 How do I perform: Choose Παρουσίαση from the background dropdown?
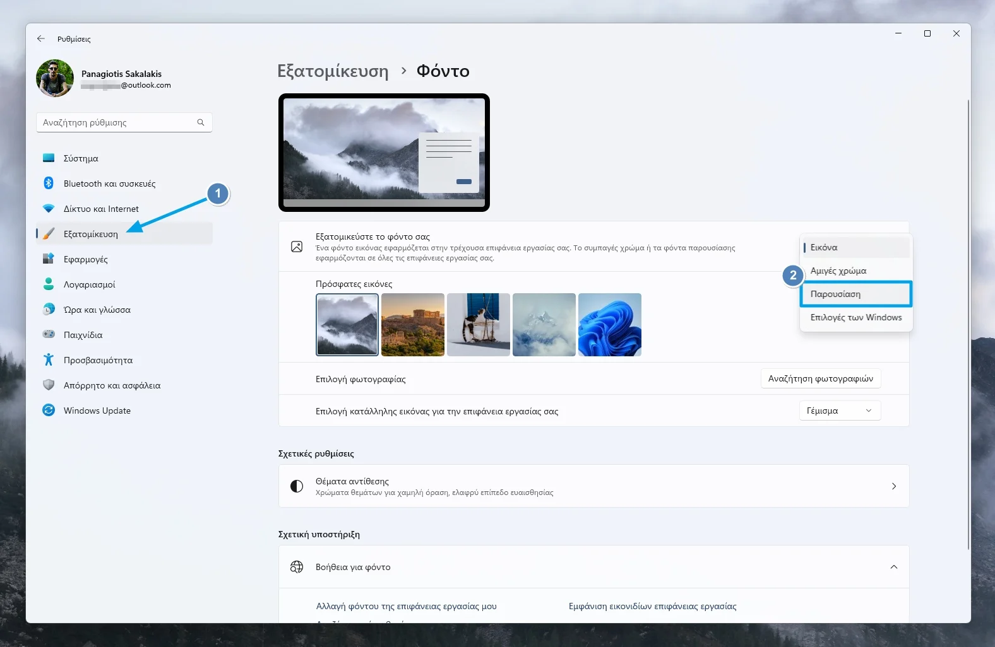click(x=855, y=294)
